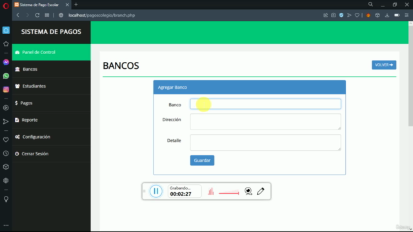Open the Opera sidebar home icon
Viewport: 413px width, 232px height.
(6, 30)
